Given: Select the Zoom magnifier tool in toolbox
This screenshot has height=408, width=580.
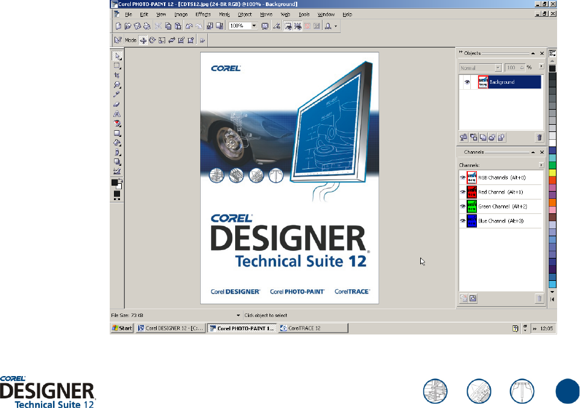Looking at the screenshot, I should [117, 85].
